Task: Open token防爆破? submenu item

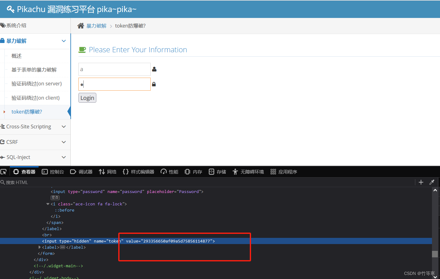Action: pyautogui.click(x=27, y=112)
